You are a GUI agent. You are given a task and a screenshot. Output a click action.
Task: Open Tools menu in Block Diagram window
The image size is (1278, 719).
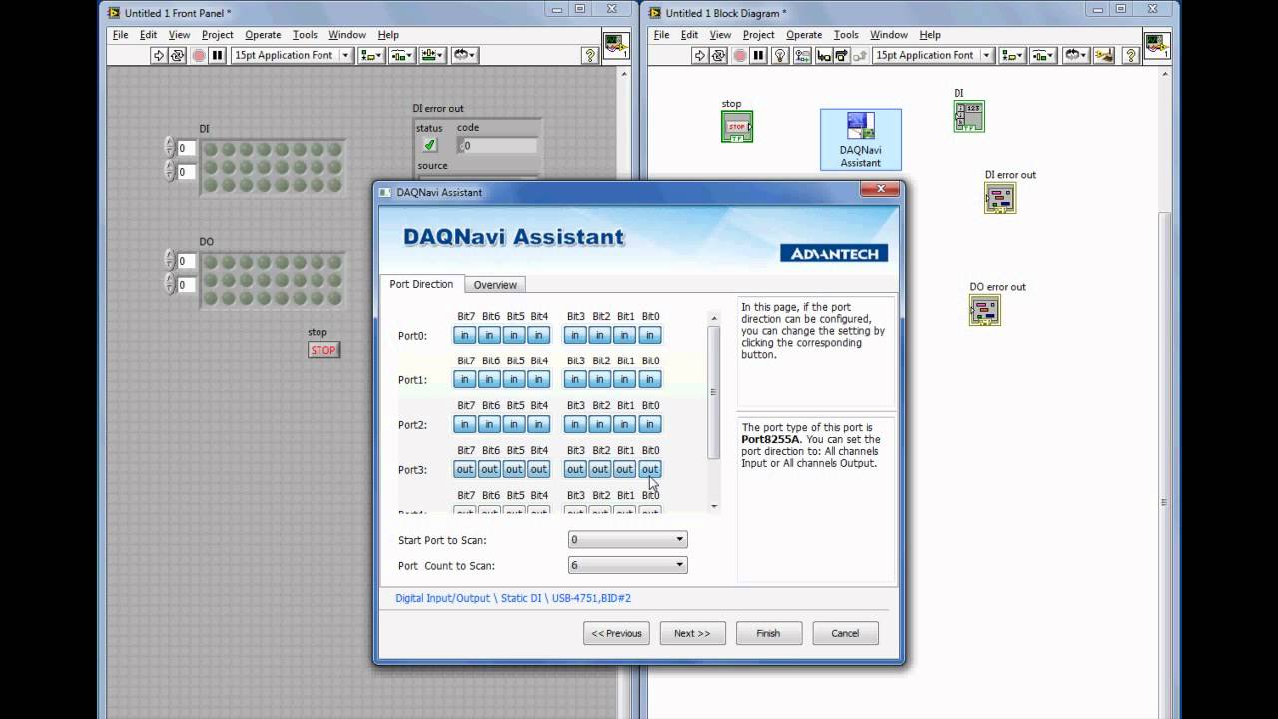pos(845,35)
